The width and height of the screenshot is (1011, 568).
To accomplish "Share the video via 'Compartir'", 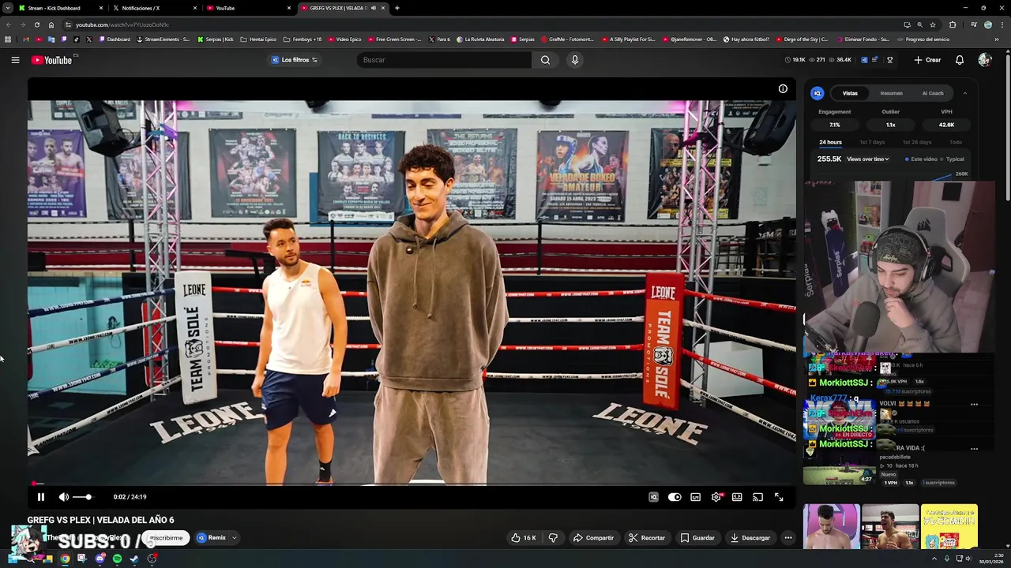I will [x=593, y=538].
